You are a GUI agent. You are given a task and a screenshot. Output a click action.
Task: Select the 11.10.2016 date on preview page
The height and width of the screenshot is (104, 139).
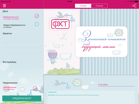103,85
